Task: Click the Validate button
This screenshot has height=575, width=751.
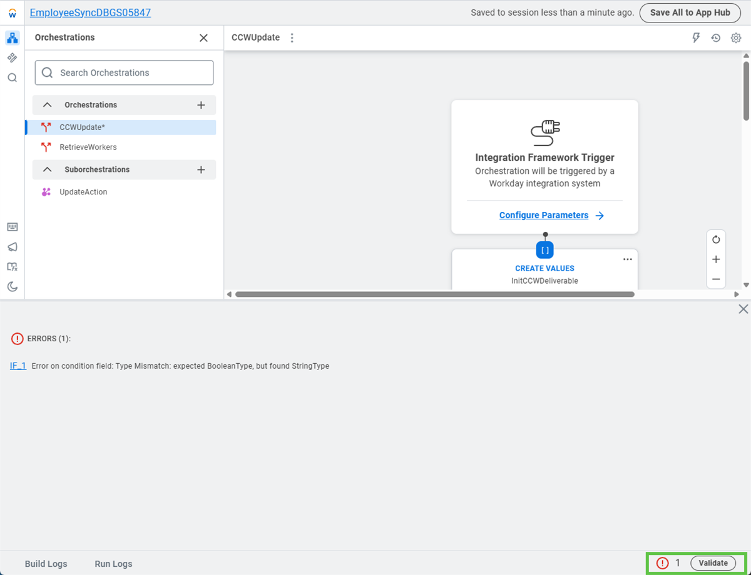Action: (713, 563)
